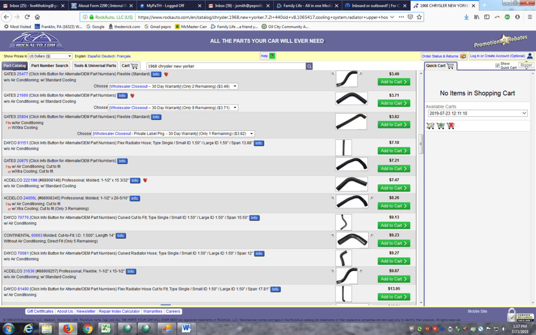
Task: Click the green Help question mark icon
Action: tap(272, 56)
